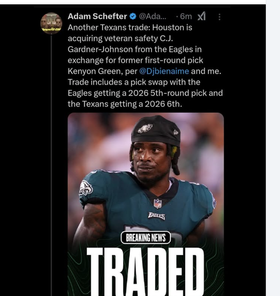Viewport: 280px width, 296px height.
Task: Click the Eagles logo on the cap
Action: [145, 128]
